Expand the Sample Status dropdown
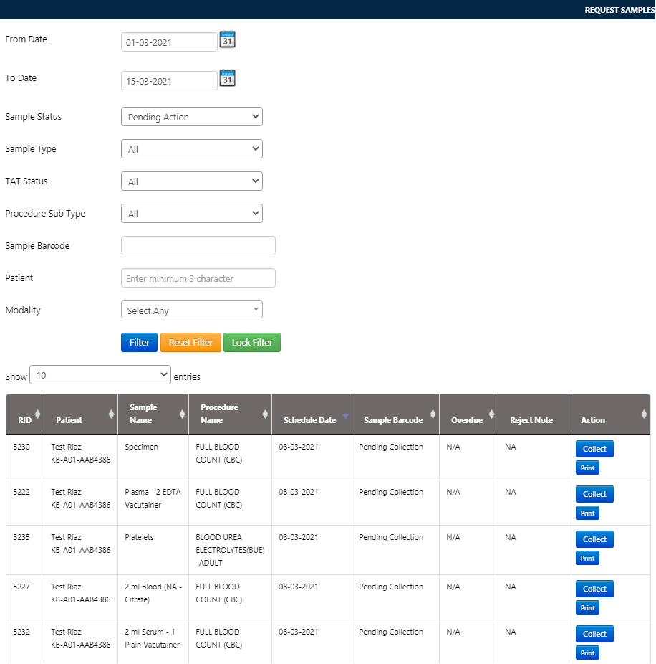656x664 pixels. coord(192,117)
